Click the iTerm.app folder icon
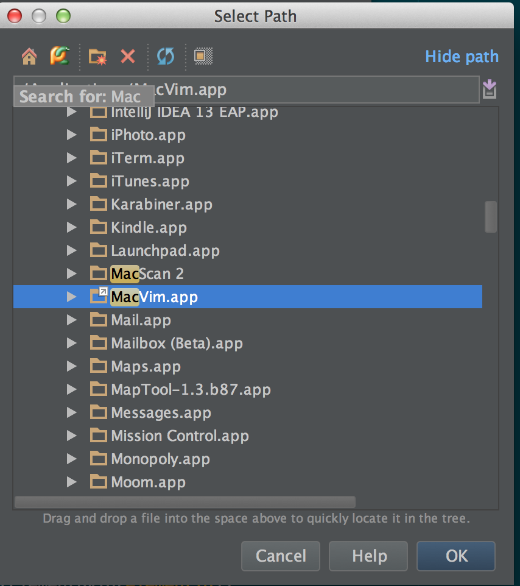 click(99, 158)
